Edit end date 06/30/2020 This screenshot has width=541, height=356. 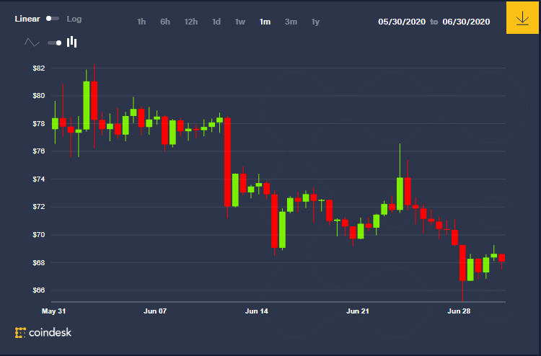[466, 22]
